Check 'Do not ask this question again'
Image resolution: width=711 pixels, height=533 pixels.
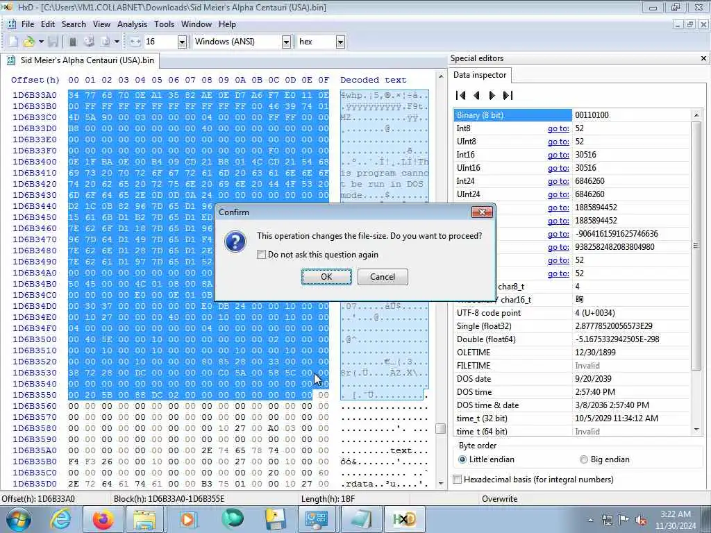tap(261, 254)
